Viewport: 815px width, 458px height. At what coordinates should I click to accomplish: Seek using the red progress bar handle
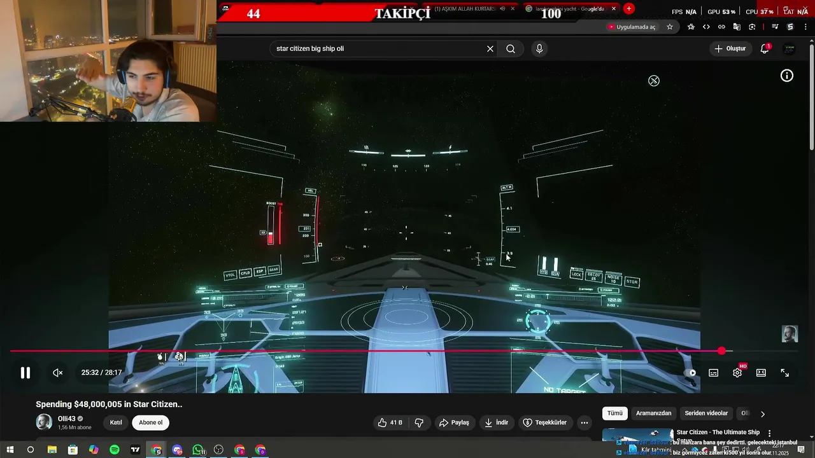721,351
